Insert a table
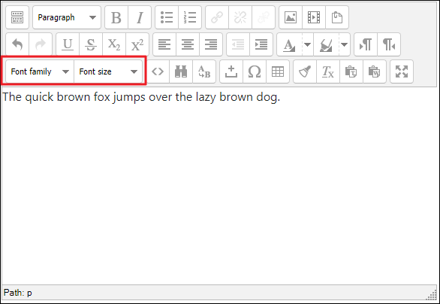Screen dimensions: 440x304 [278, 71]
